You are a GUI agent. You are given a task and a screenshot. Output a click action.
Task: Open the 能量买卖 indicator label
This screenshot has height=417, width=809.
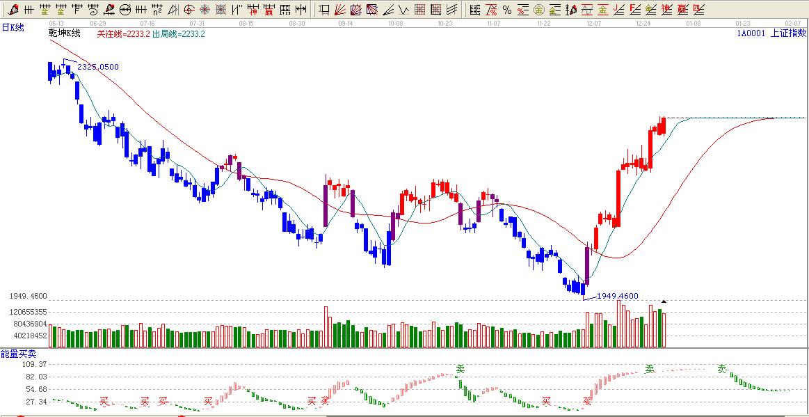18,354
